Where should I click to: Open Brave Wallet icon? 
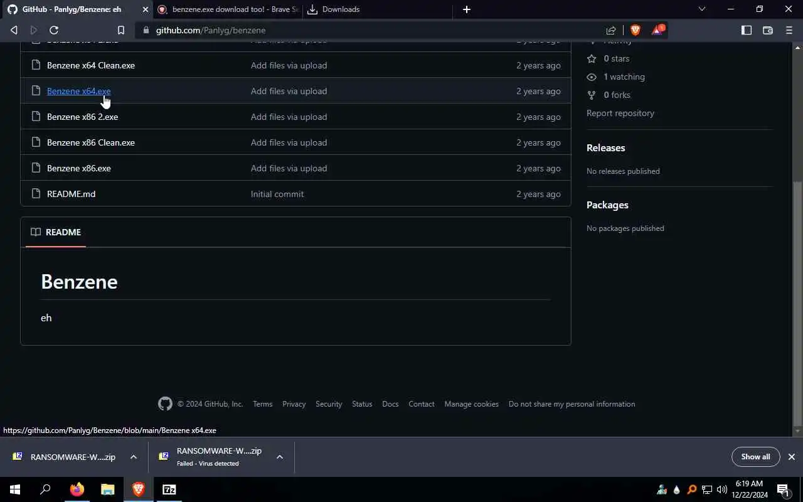768,30
